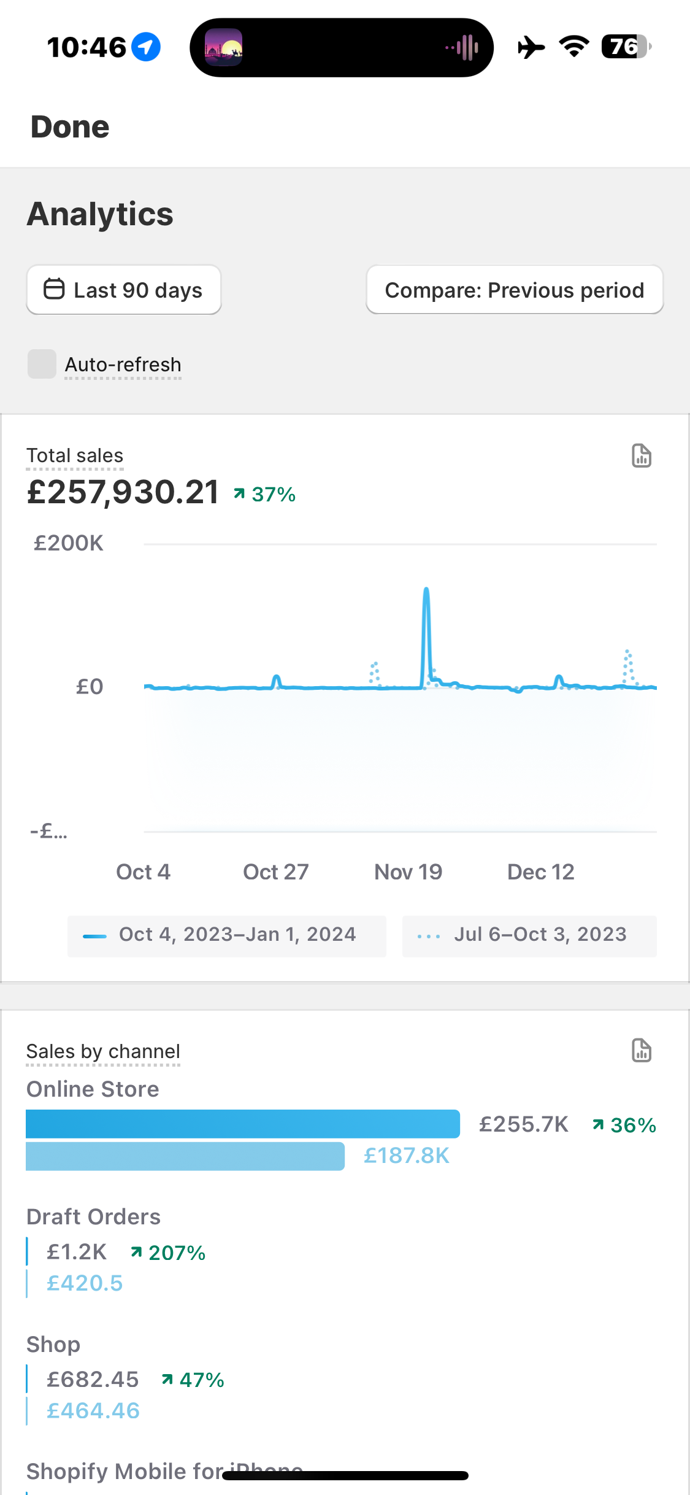This screenshot has width=690, height=1495.
Task: Tap the Wi-Fi status icon
Action: coord(574,47)
